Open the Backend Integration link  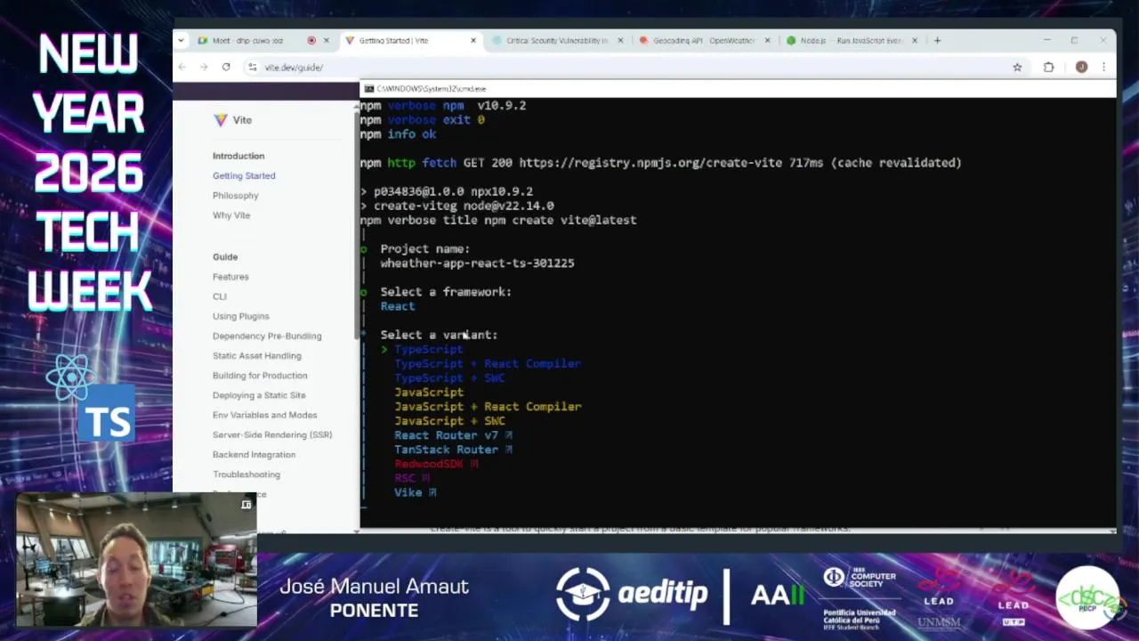(x=254, y=454)
